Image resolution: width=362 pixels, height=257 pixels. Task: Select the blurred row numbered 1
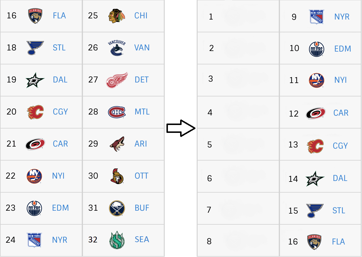click(238, 16)
